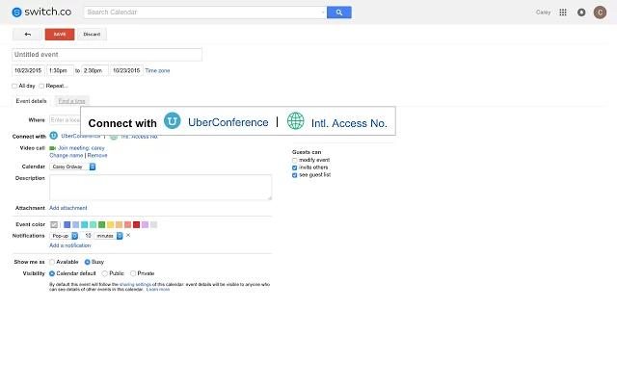Viewport: 617px width, 385px height.
Task: Open the start date field 10/23/2015
Action: click(x=28, y=70)
